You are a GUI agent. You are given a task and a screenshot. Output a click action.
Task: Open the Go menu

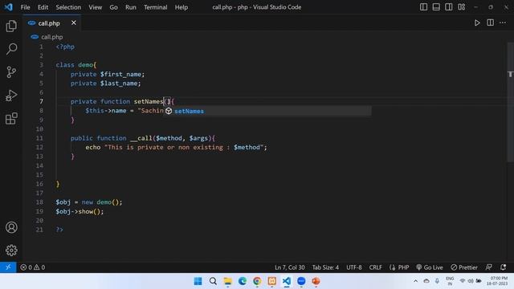click(113, 7)
